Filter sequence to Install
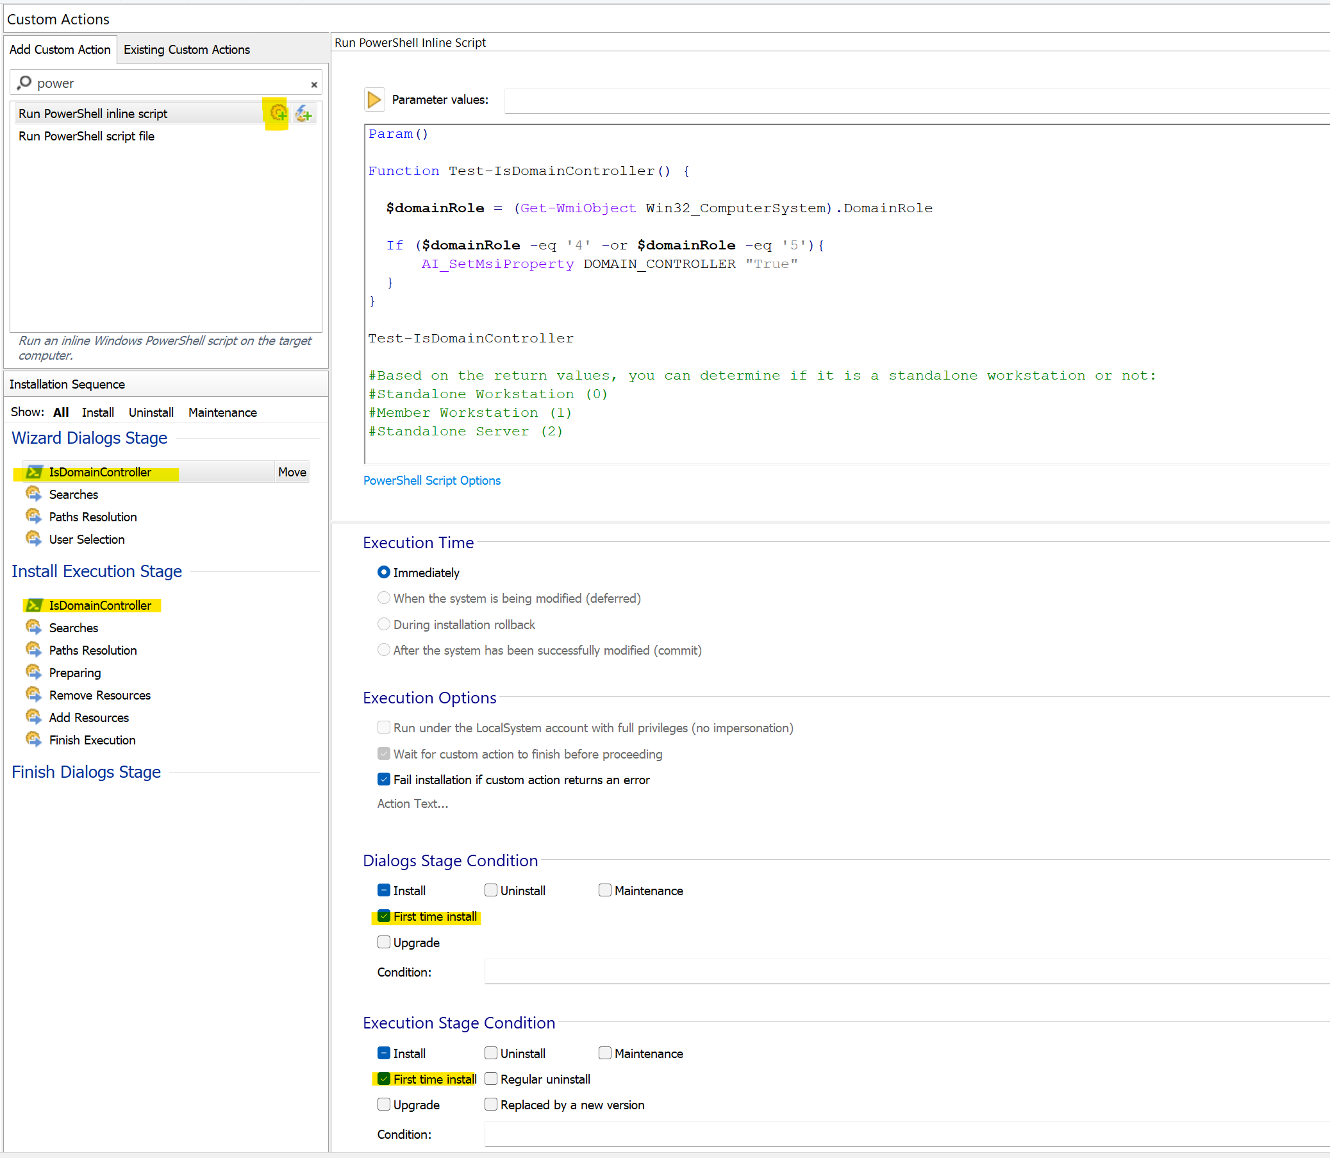Image resolution: width=1330 pixels, height=1158 pixels. click(97, 412)
